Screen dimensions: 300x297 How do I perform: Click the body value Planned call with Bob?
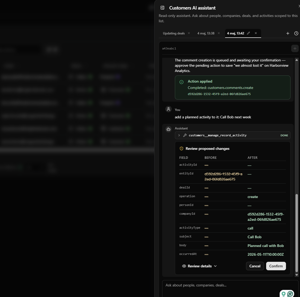266,246
